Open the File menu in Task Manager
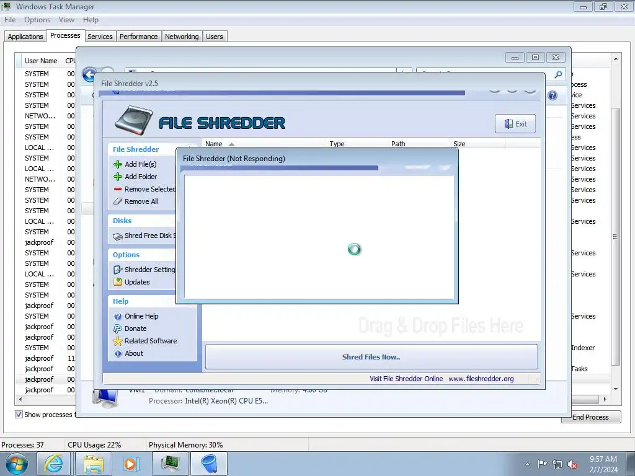This screenshot has width=635, height=476. 10,20
